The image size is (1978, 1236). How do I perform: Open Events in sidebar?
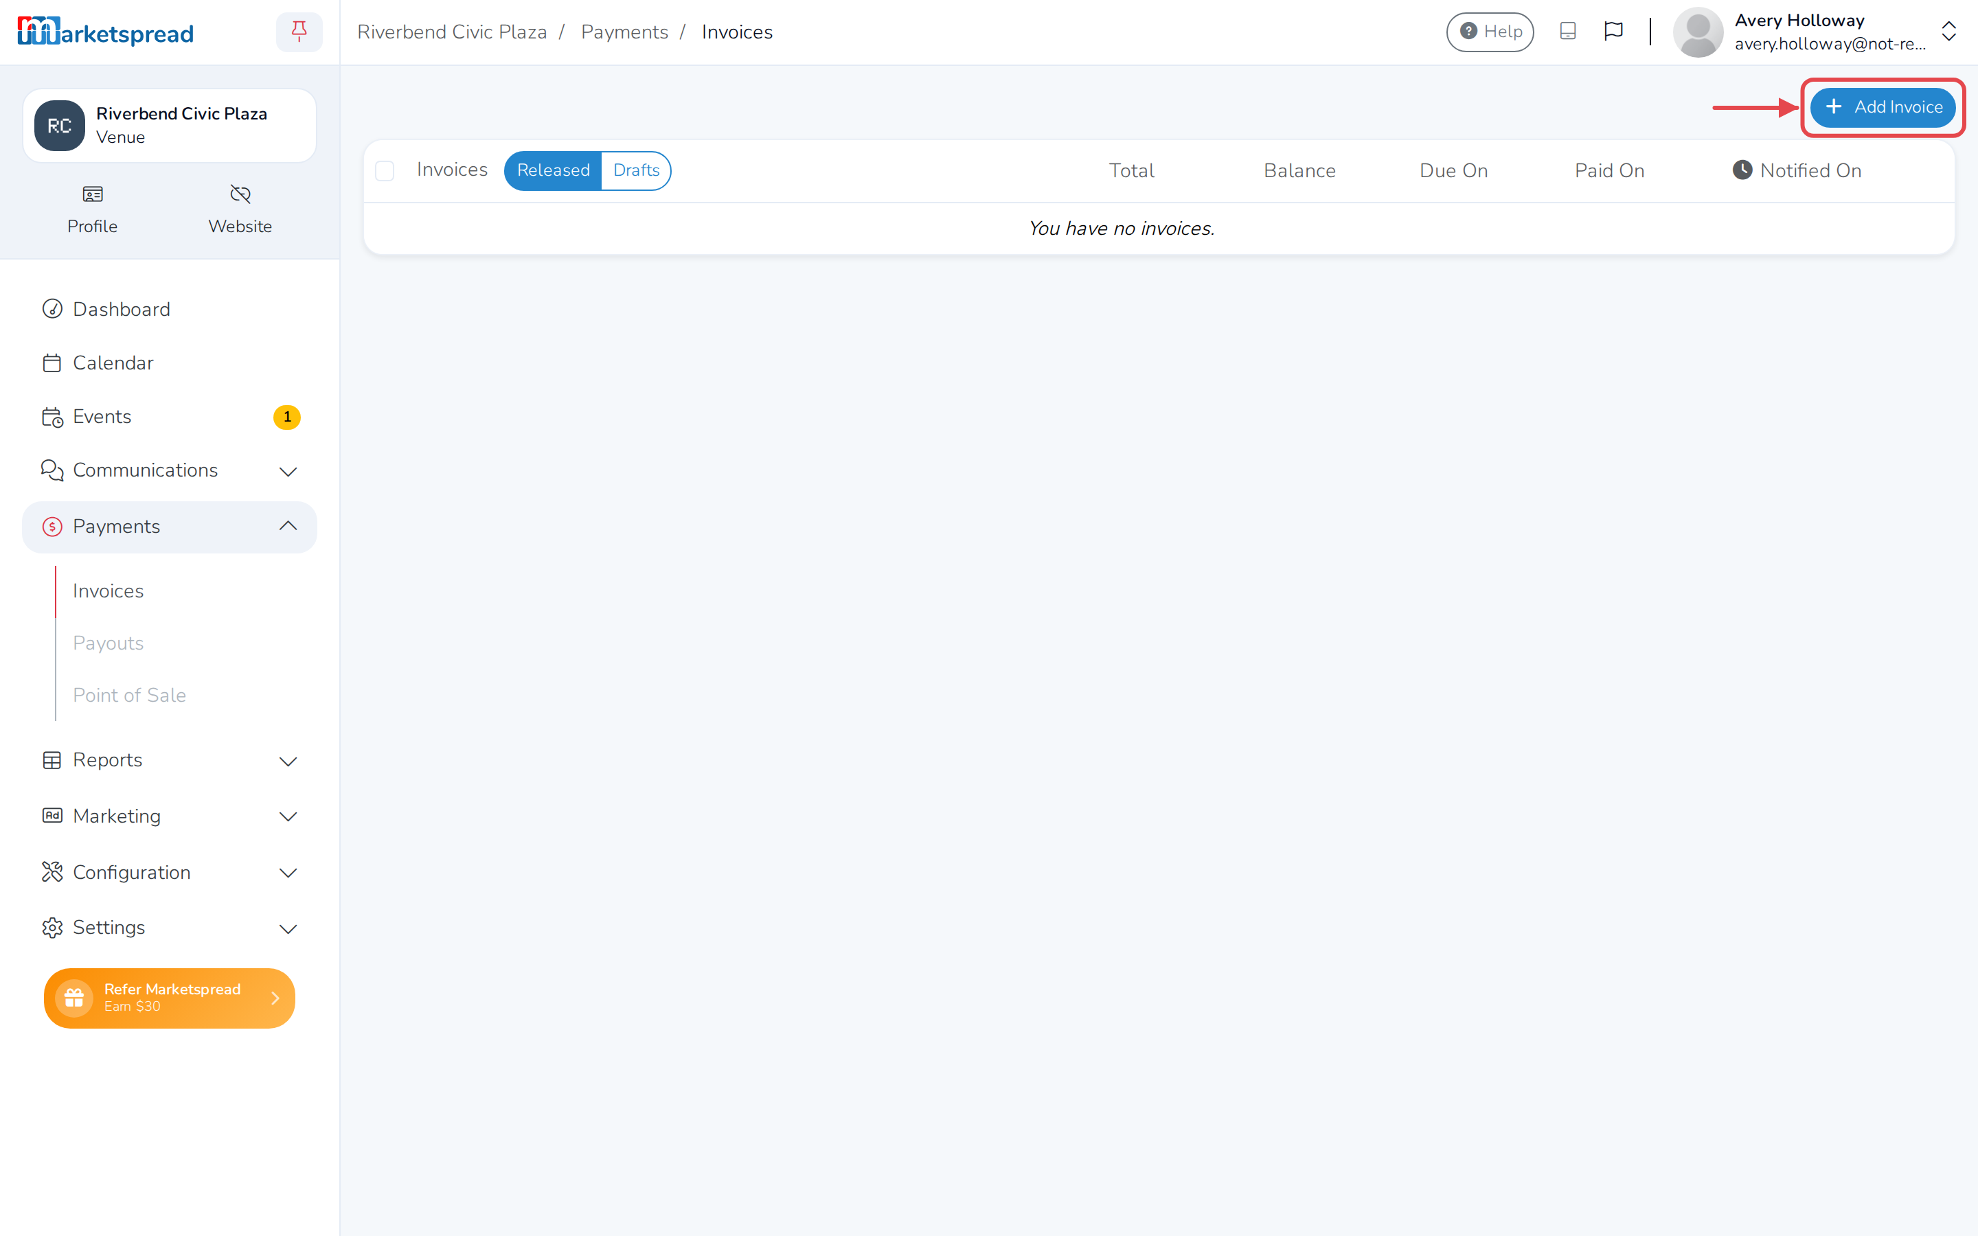point(169,417)
